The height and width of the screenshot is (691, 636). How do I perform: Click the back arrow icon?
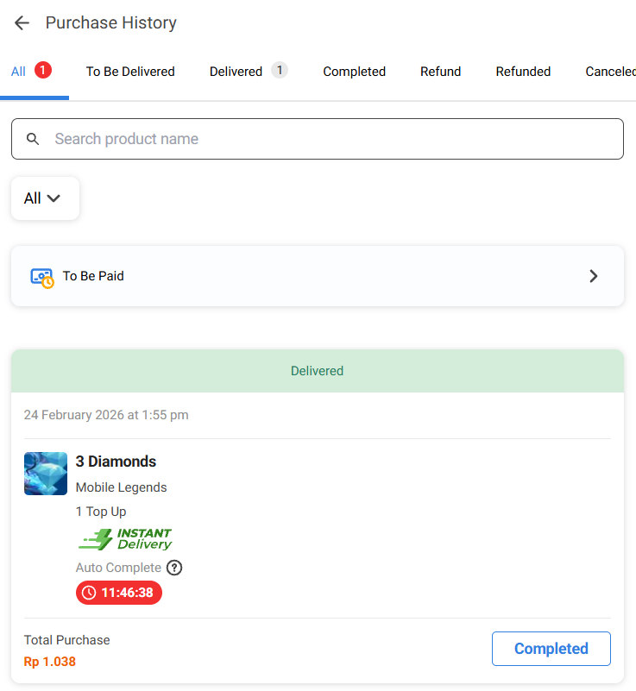[x=22, y=23]
